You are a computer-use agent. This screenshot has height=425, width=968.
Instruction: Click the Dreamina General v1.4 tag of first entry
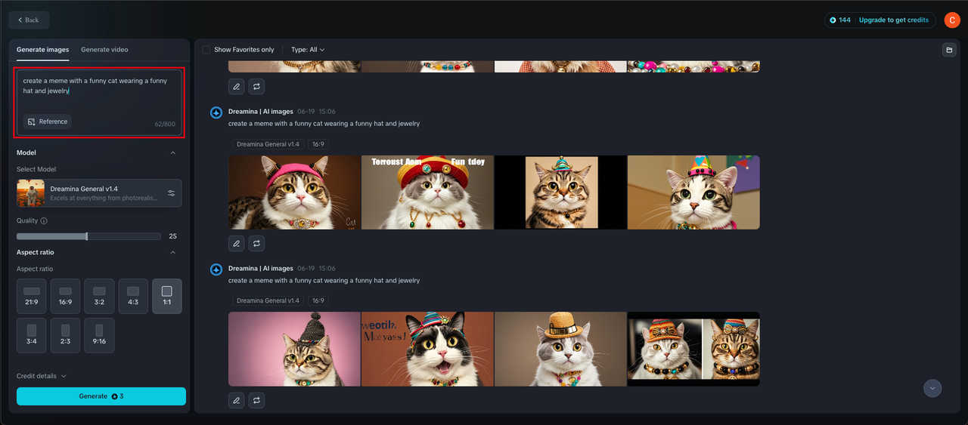click(268, 144)
